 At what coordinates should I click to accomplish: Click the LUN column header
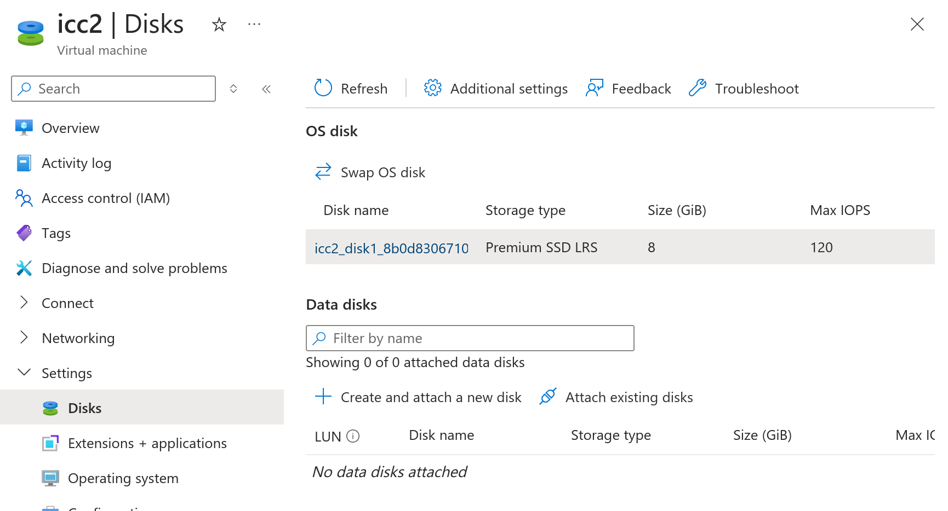(x=328, y=437)
